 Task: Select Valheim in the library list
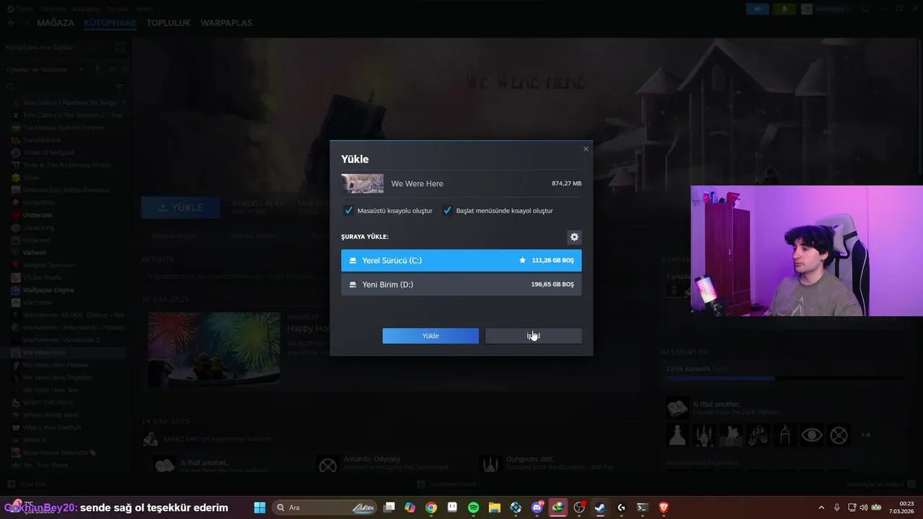[x=35, y=252]
